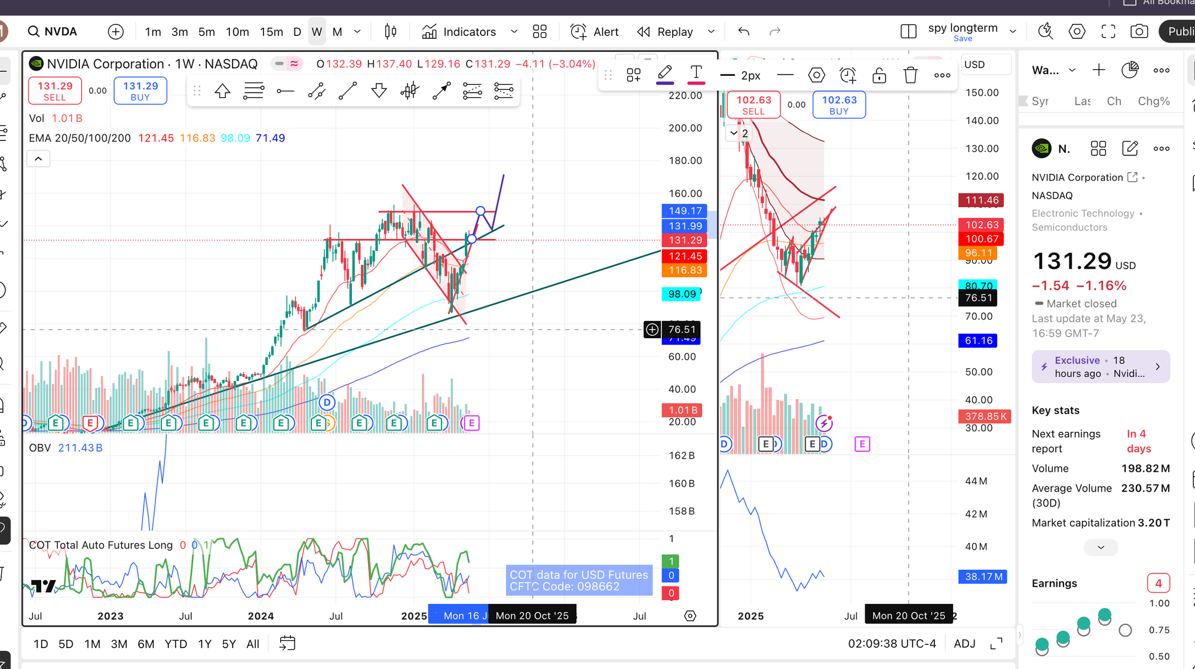Open the time axis settings gear

coord(690,616)
